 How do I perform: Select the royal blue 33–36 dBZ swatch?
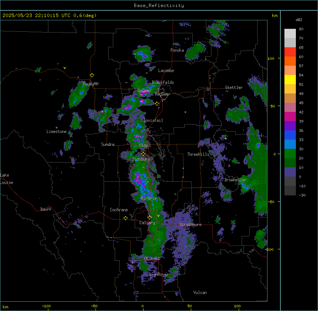(x=290, y=135)
